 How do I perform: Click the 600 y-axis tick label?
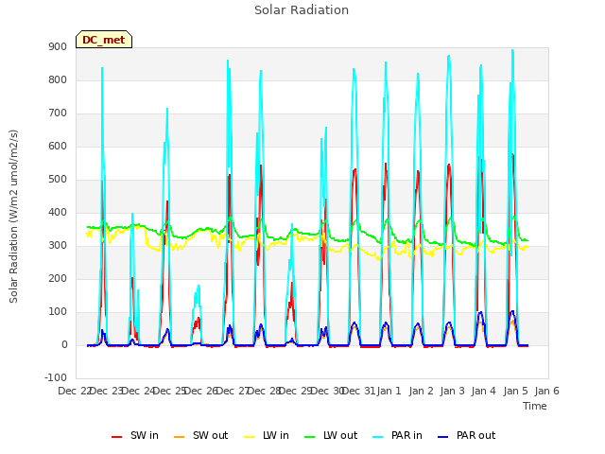[58, 147]
